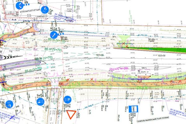Screen dimensions: 186x124
Task: Click the bottom-left blue pedestrian sign near 445
Action: coord(9,104)
